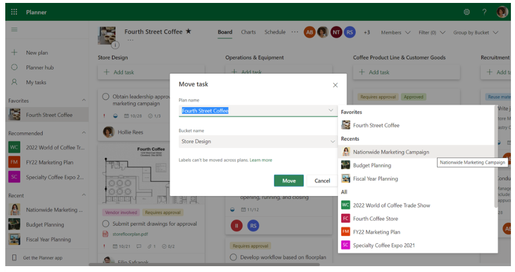This screenshot has width=515, height=272.
Task: Choose 2022 World of Coffee Trade Show
Action: click(x=416, y=205)
